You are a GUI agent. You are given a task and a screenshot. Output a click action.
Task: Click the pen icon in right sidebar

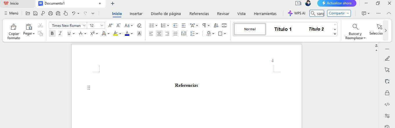387,59
